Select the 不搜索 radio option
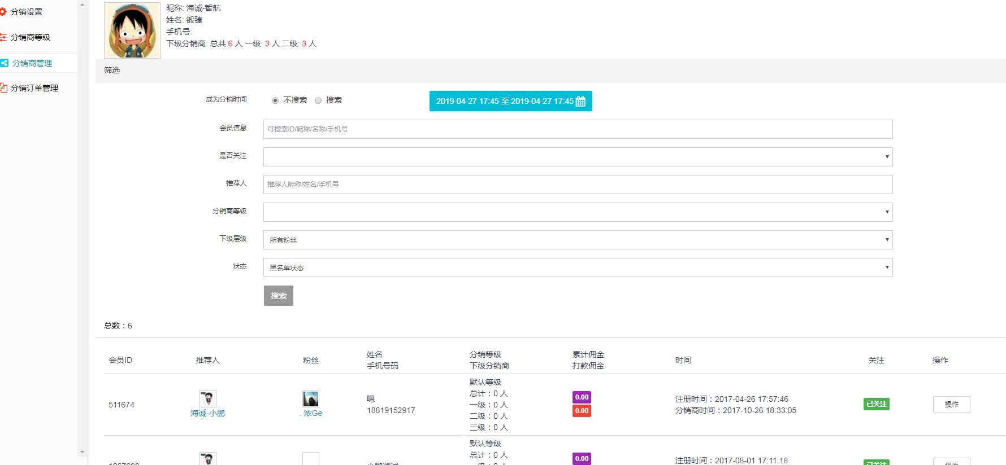 tap(275, 100)
